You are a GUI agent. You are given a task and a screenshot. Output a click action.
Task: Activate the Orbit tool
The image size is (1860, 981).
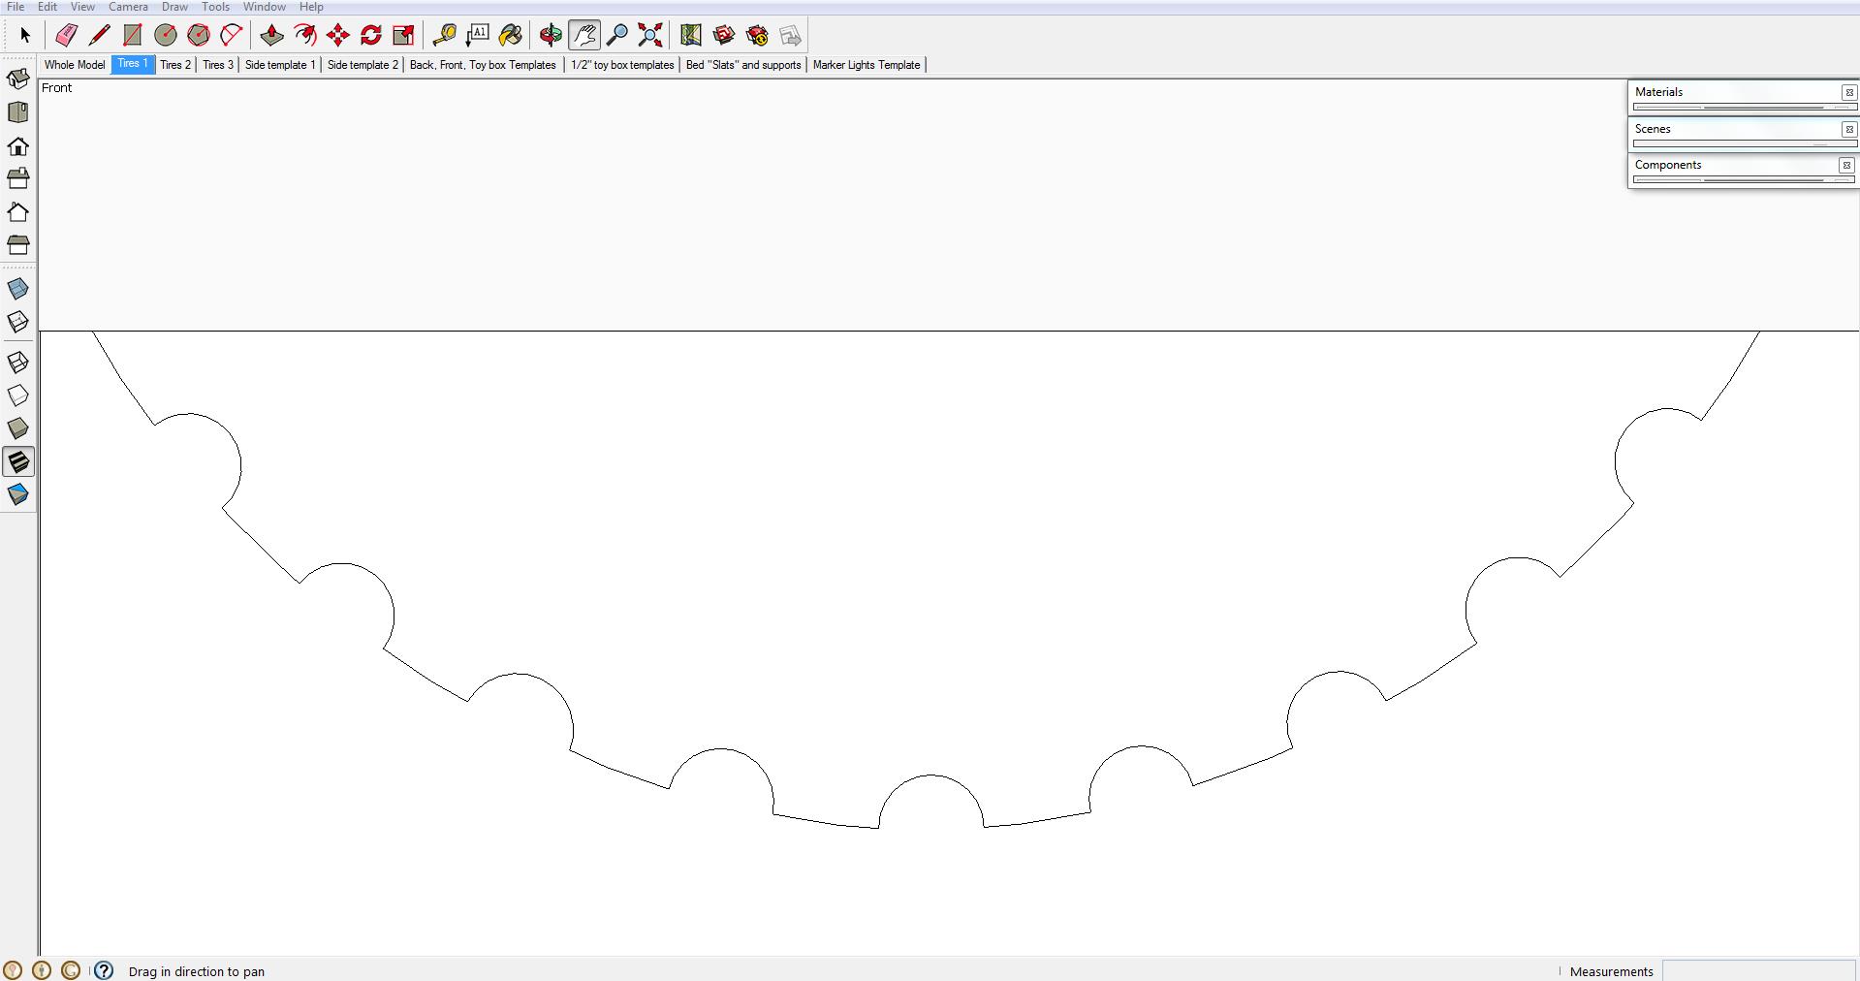point(551,36)
